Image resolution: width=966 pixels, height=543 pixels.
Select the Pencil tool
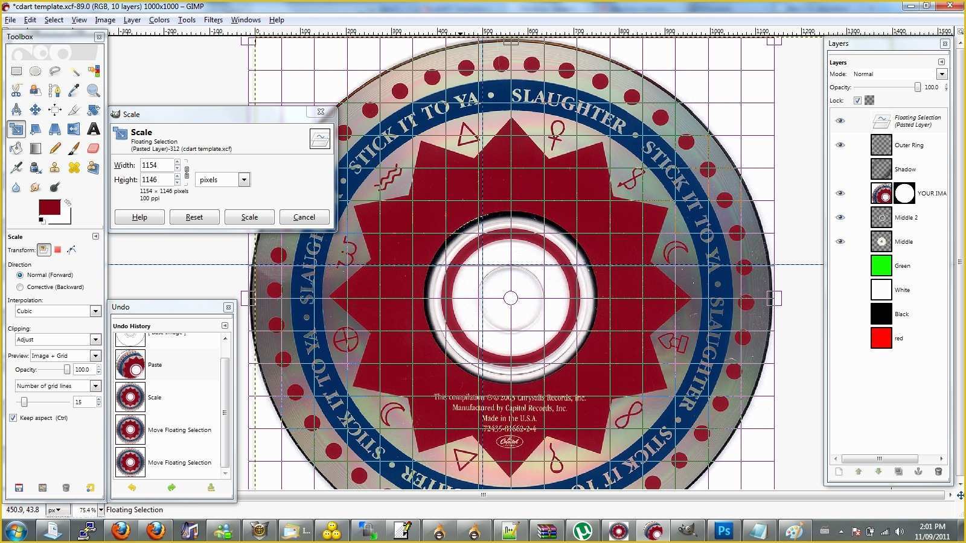(x=55, y=148)
